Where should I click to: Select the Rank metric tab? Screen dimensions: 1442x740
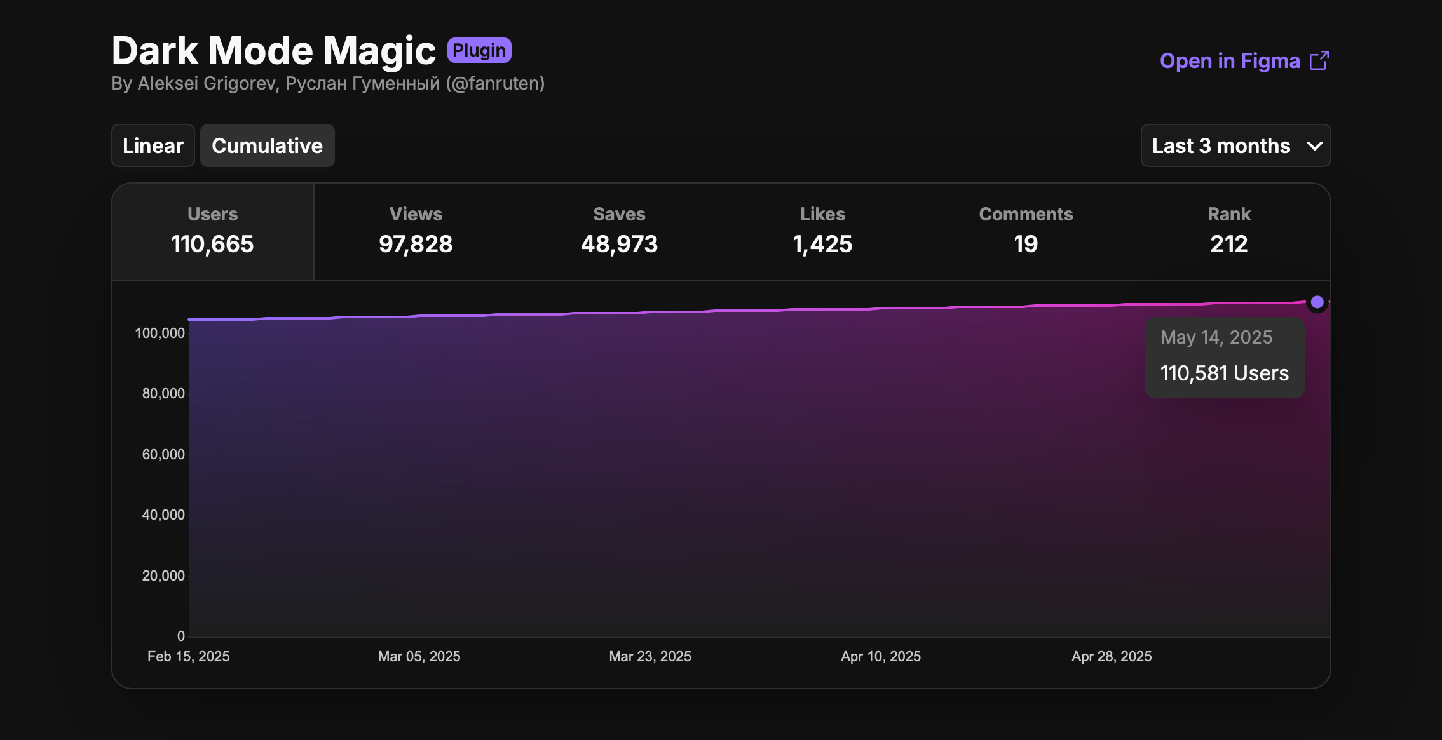click(1229, 232)
